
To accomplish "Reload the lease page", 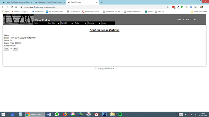I will tap(12, 7).
